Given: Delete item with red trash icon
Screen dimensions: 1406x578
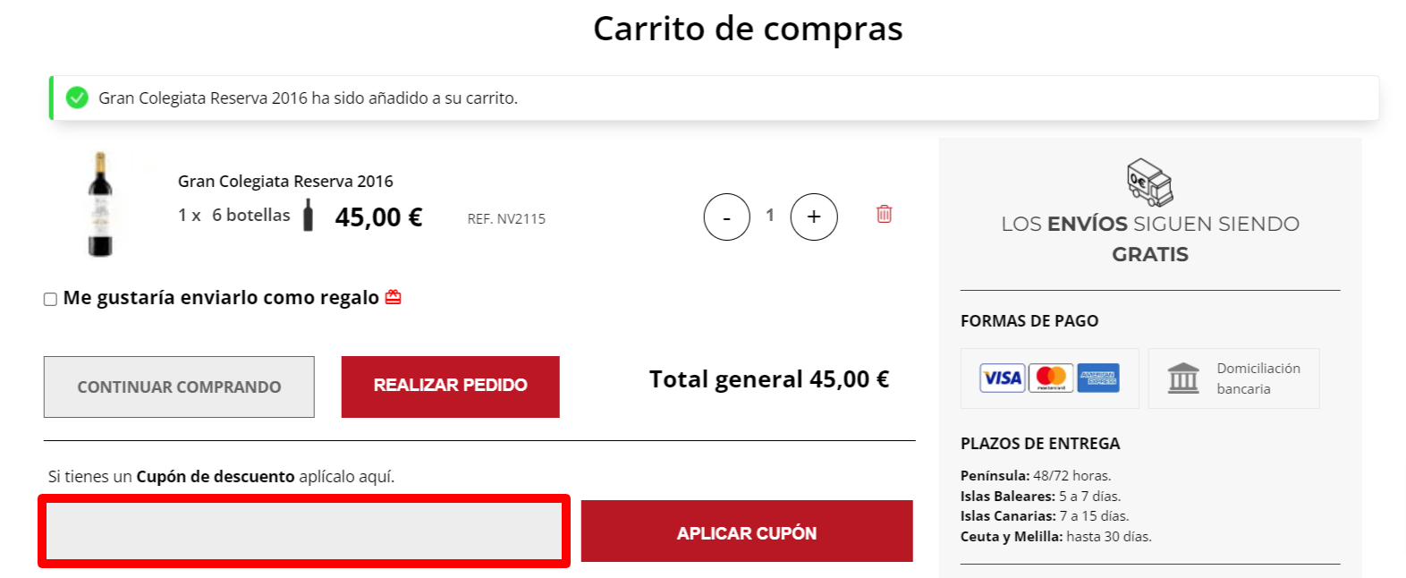Looking at the screenshot, I should tap(884, 214).
